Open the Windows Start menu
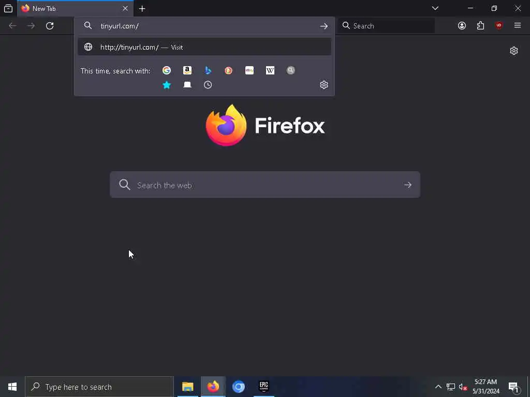This screenshot has height=397, width=530. [12, 387]
